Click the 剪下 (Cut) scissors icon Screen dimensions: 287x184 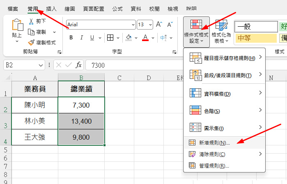[31, 21]
